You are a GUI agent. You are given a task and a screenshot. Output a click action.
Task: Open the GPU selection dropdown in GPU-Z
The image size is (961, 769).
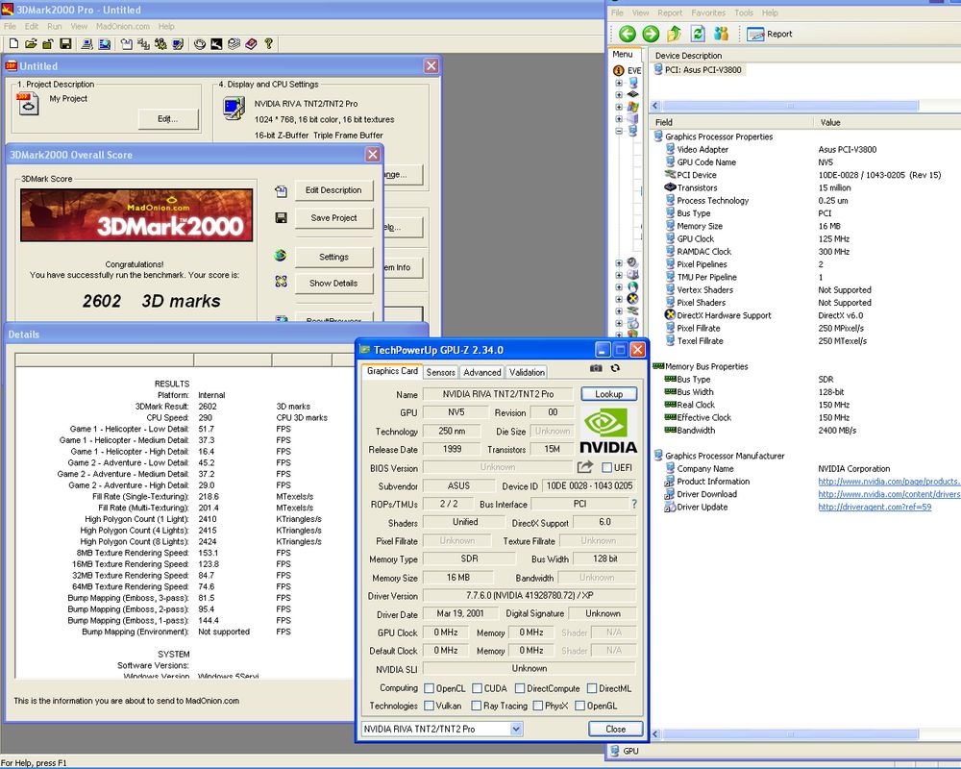click(516, 729)
